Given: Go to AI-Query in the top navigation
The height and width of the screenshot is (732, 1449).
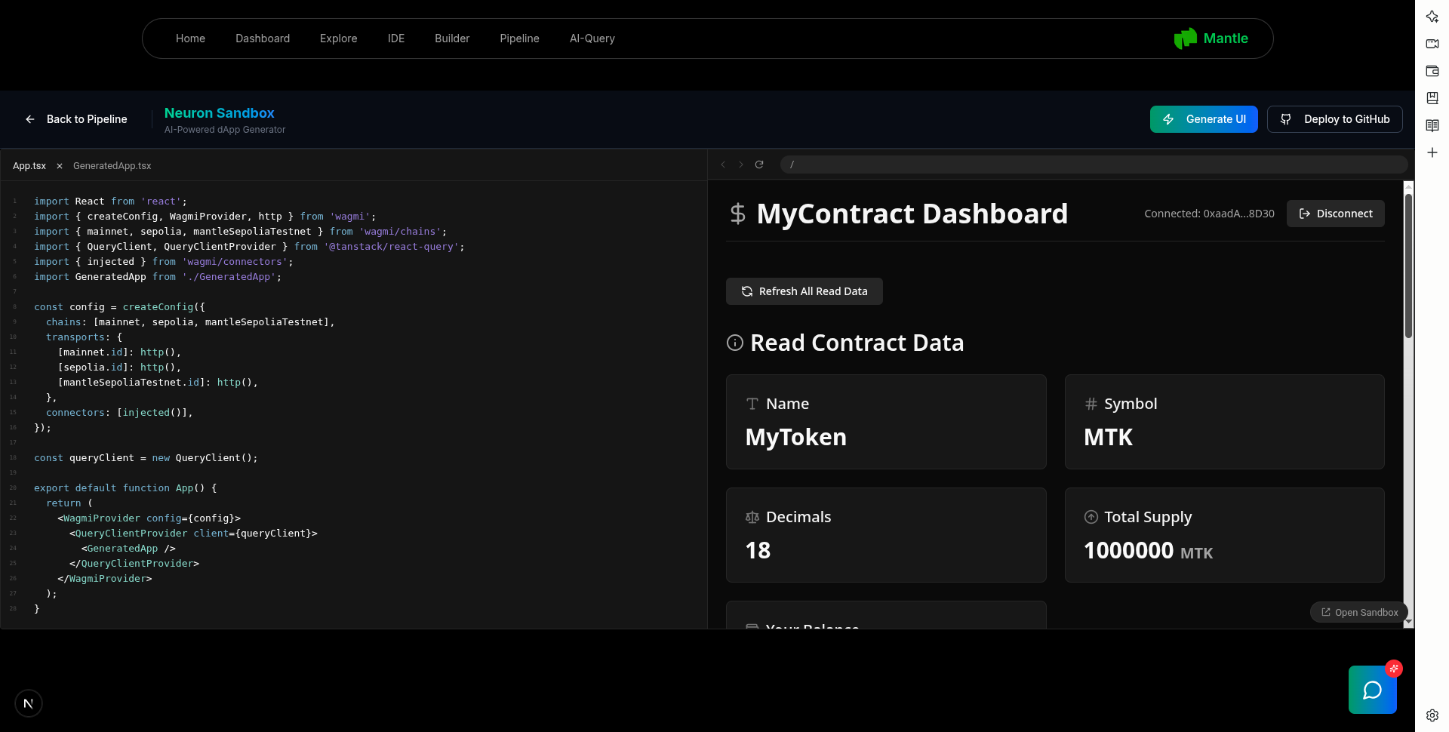Looking at the screenshot, I should [x=592, y=38].
